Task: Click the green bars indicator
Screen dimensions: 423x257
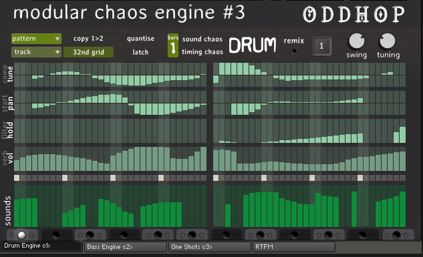Action: (x=173, y=45)
